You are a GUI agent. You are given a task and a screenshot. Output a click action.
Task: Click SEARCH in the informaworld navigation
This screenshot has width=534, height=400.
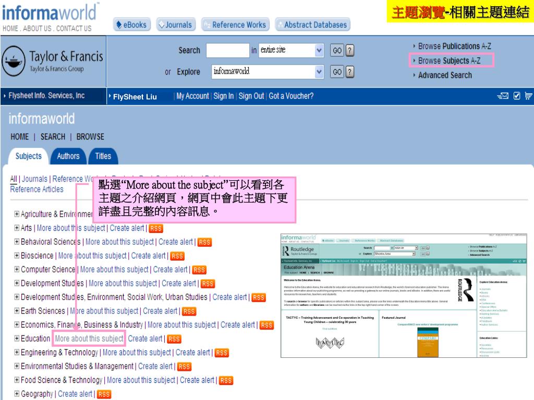pos(53,137)
